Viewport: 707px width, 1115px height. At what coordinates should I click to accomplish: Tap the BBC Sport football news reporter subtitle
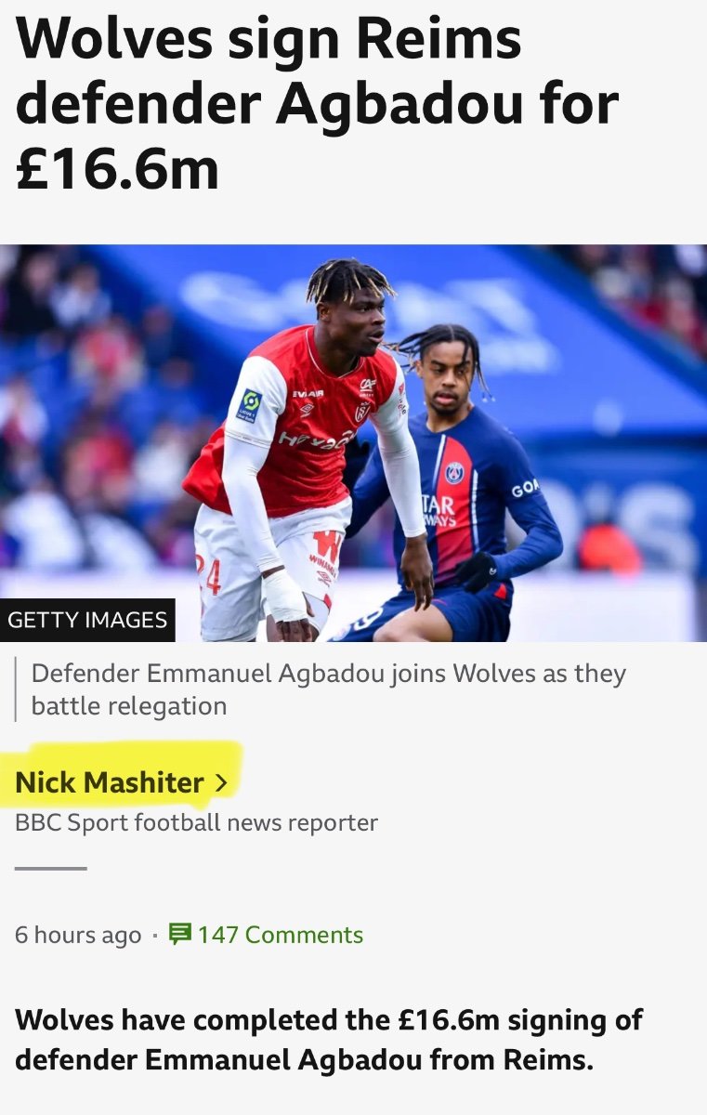pyautogui.click(x=196, y=822)
